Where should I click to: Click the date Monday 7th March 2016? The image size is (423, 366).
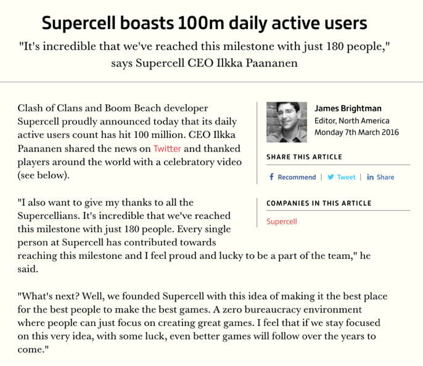click(356, 132)
